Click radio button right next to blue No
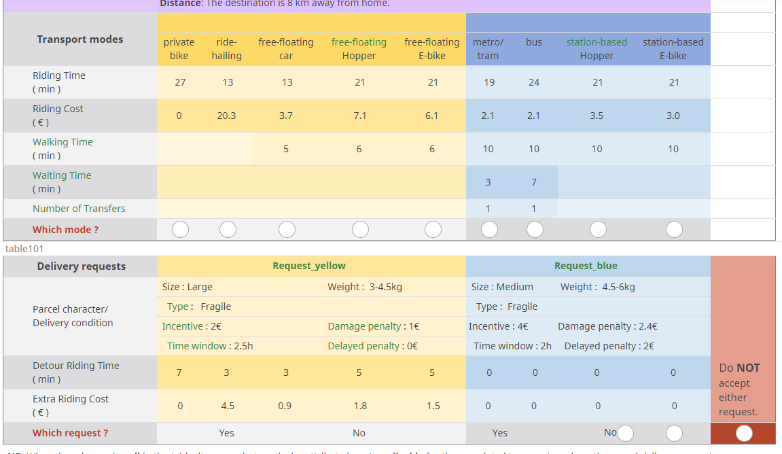 [625, 433]
